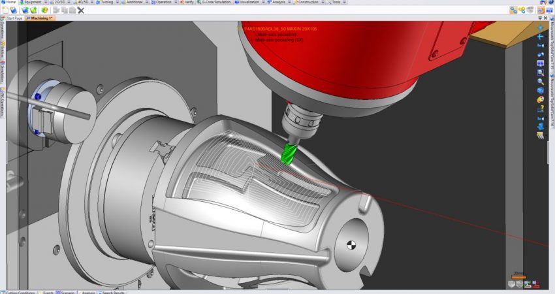Click the blue airplane view icon

[x=540, y=37]
